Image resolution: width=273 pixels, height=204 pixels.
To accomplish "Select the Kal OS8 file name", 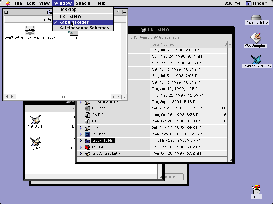I will [x=98, y=147].
